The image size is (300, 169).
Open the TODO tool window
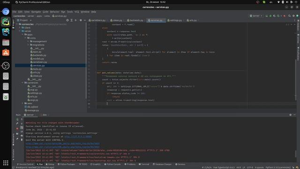click(x=83, y=164)
